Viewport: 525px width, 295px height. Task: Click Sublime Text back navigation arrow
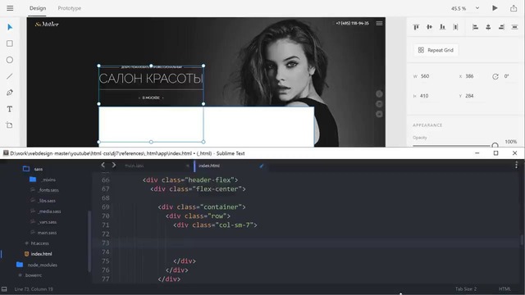click(x=103, y=165)
